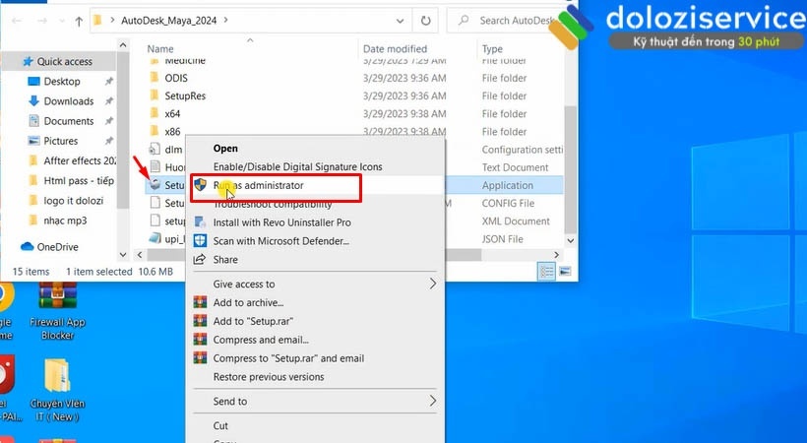Click the dlm configuration file icon

coord(155,149)
